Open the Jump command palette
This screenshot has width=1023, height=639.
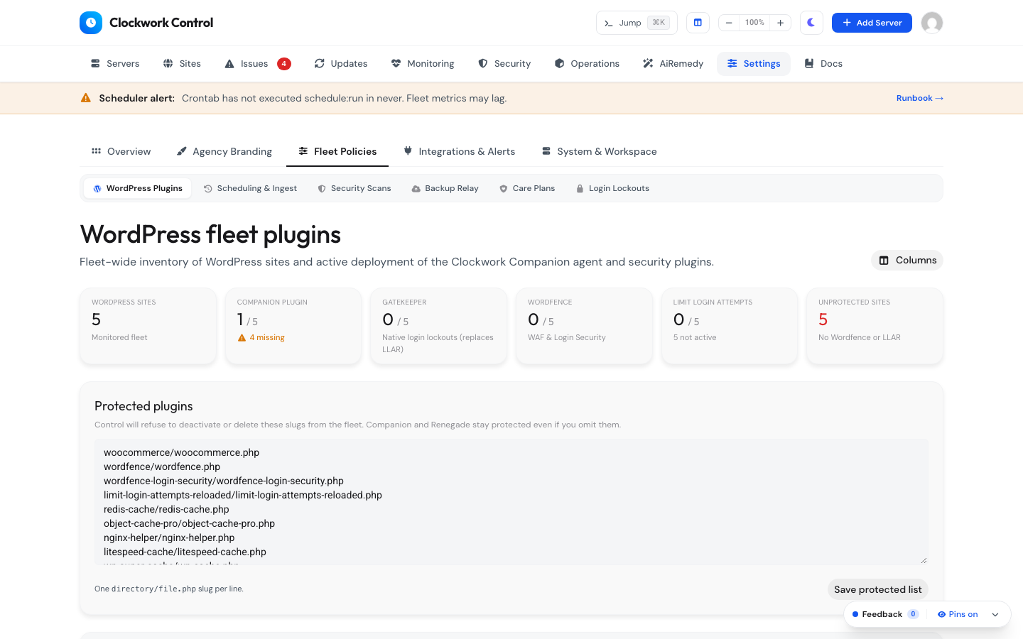point(637,23)
